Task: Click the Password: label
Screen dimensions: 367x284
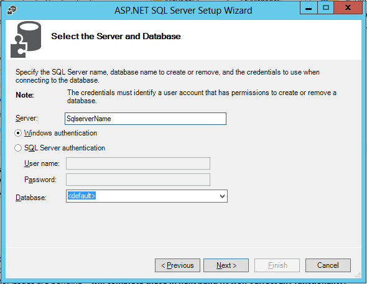Action: tap(40, 180)
